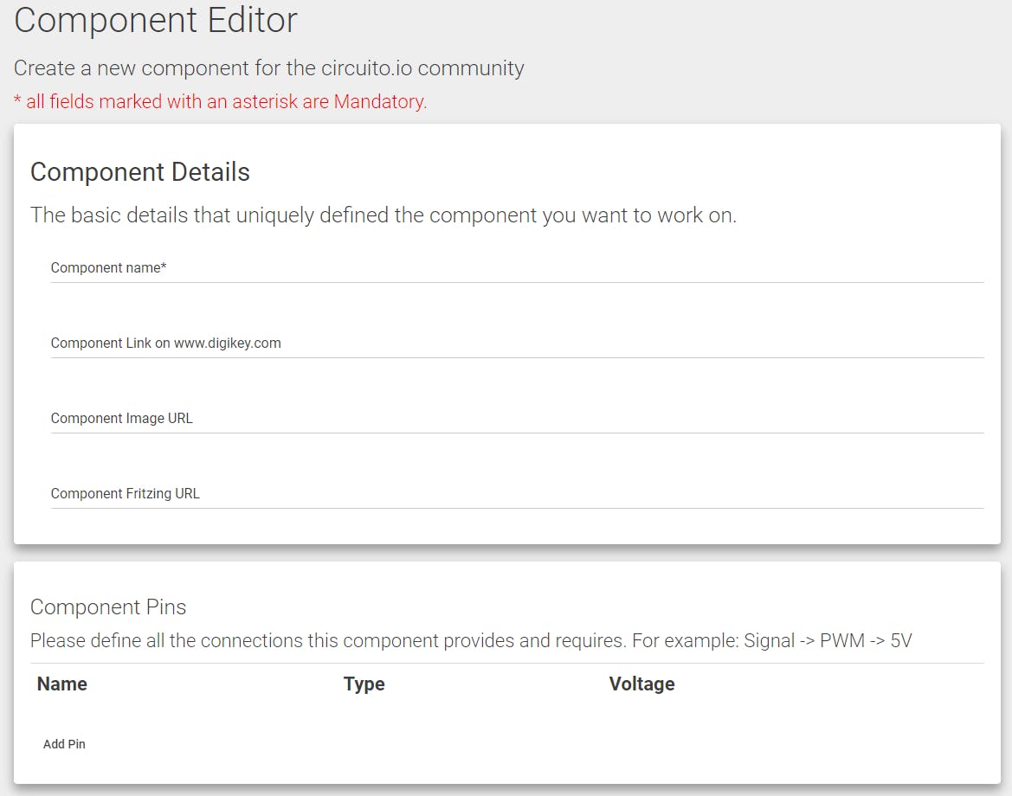Click the red asterisk starting the mandatory notice
This screenshot has height=796, width=1012.
17,102
